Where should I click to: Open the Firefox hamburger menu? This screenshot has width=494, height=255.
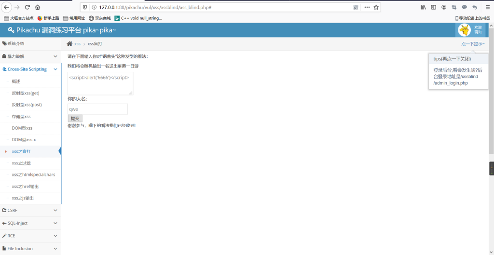(x=487, y=7)
